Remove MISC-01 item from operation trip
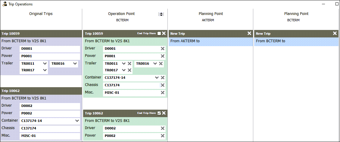The width and height of the screenshot is (340, 142). tap(163, 93)
